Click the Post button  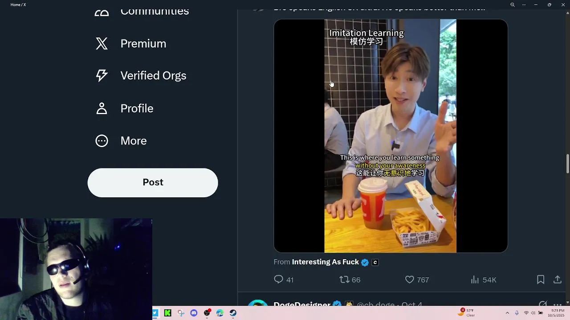click(153, 183)
